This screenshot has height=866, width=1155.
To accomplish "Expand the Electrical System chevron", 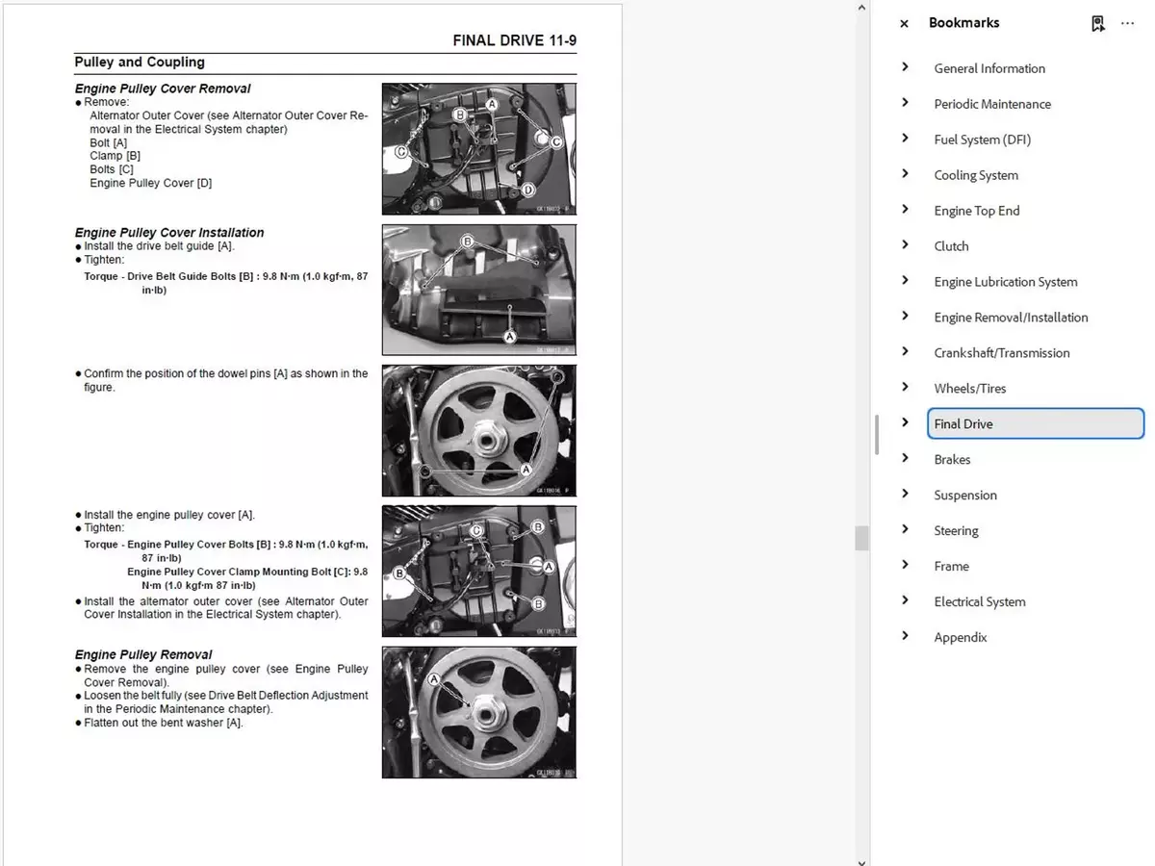I will [x=905, y=601].
